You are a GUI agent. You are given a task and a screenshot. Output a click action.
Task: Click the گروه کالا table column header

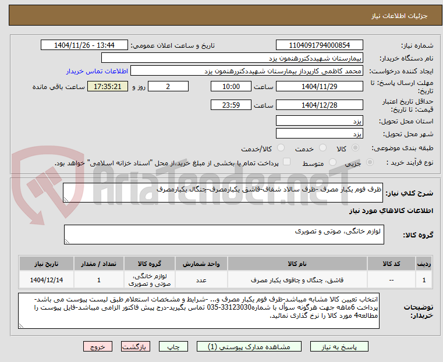pyautogui.click(x=150, y=264)
